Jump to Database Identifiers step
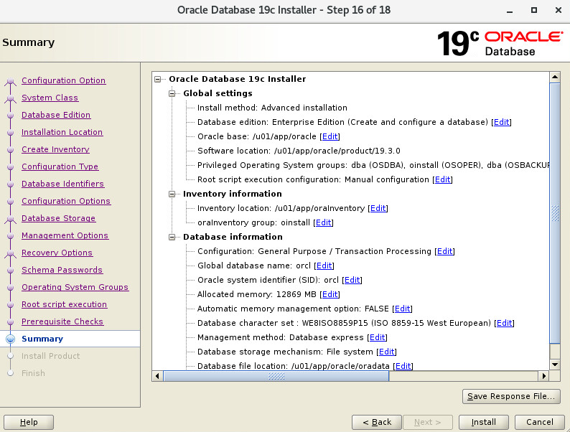This screenshot has height=432, width=570. [63, 184]
